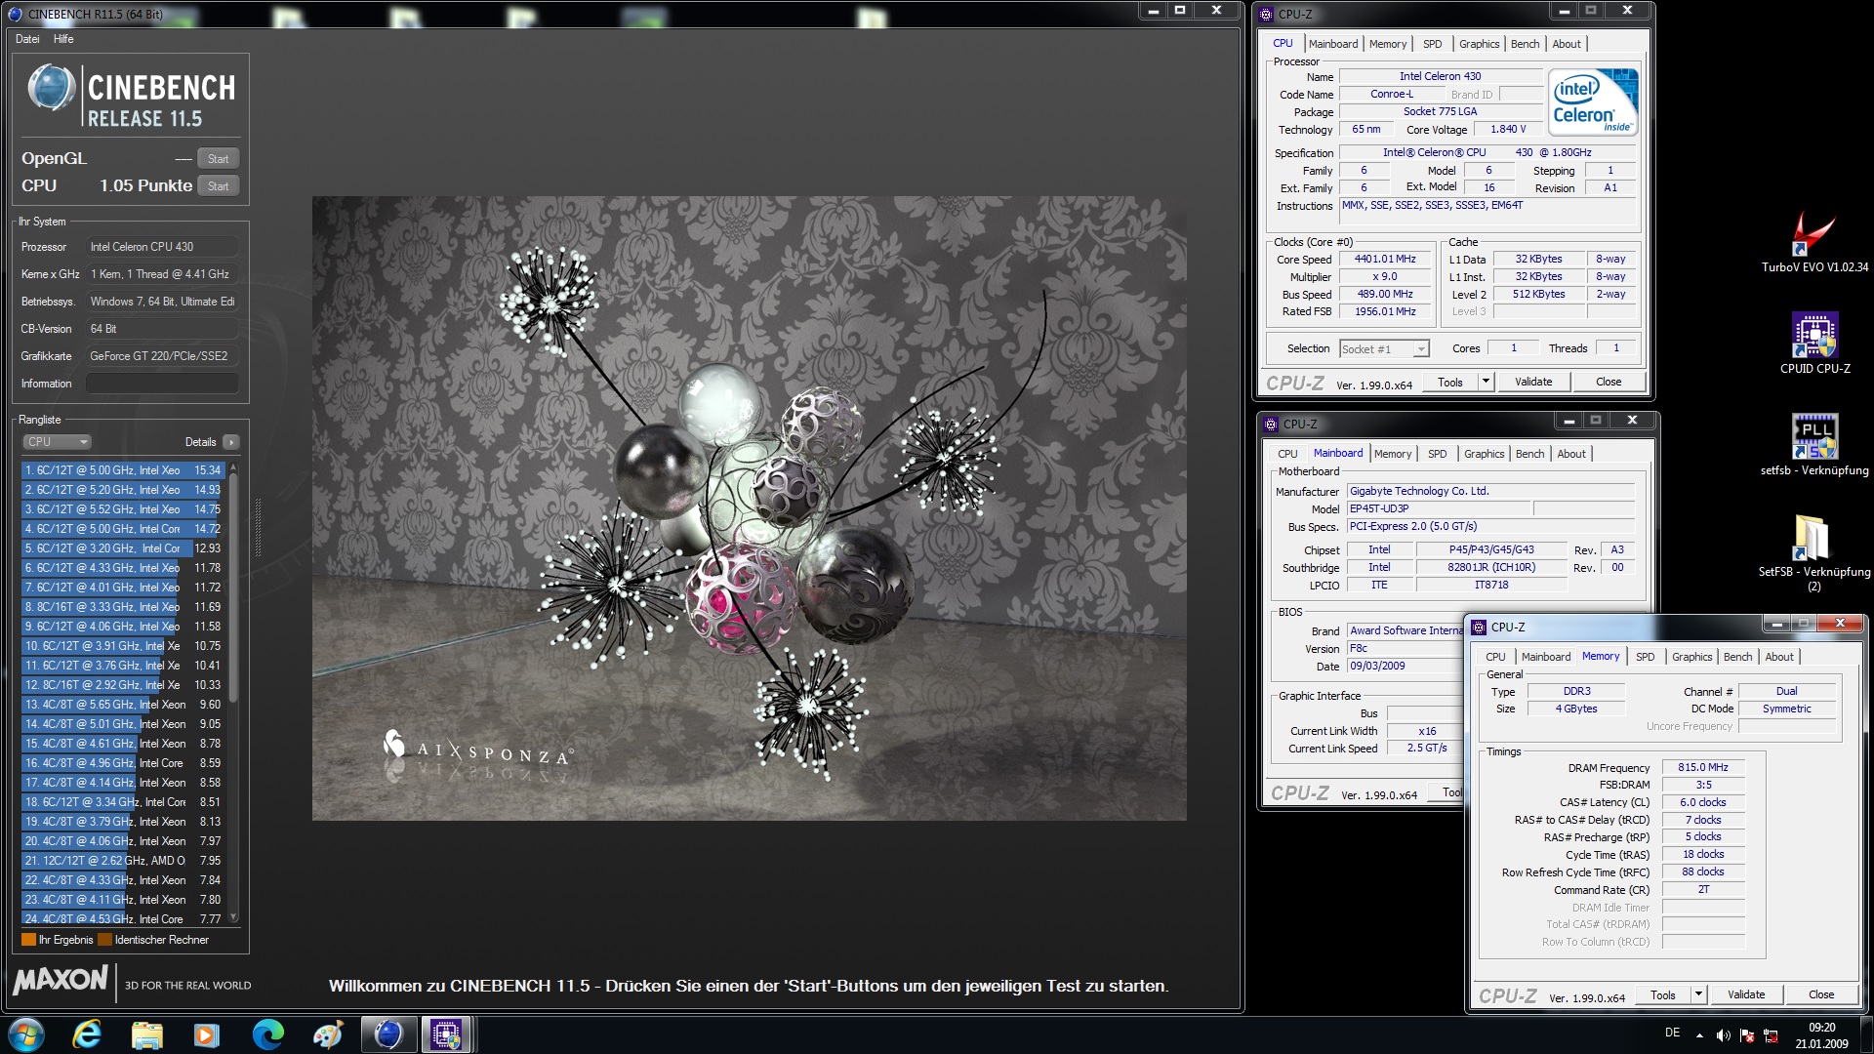Click the Intel Celeron inside logo
The image size is (1874, 1054).
1594,101
